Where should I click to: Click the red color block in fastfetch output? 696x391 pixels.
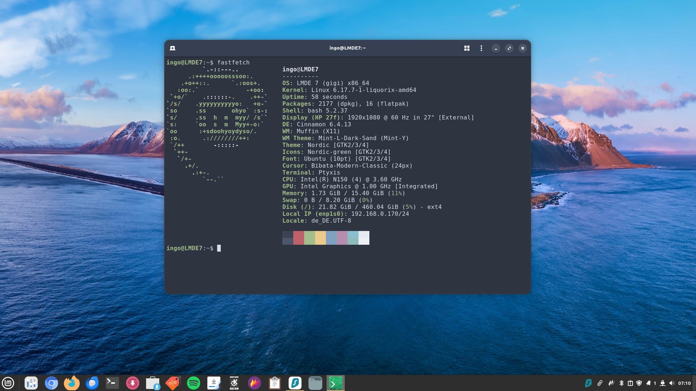point(298,238)
